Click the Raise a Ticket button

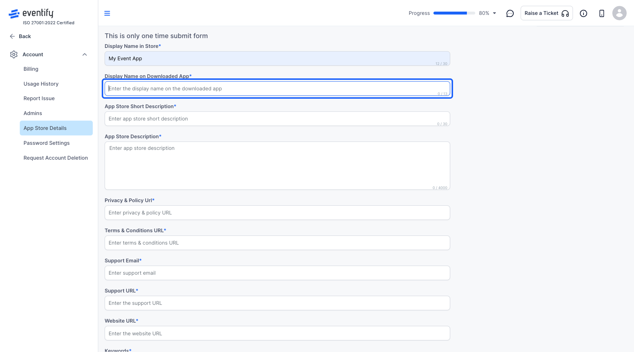click(x=546, y=13)
